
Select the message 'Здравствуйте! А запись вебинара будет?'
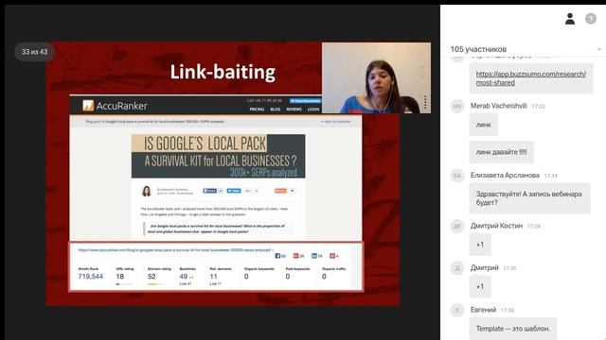[x=529, y=198]
